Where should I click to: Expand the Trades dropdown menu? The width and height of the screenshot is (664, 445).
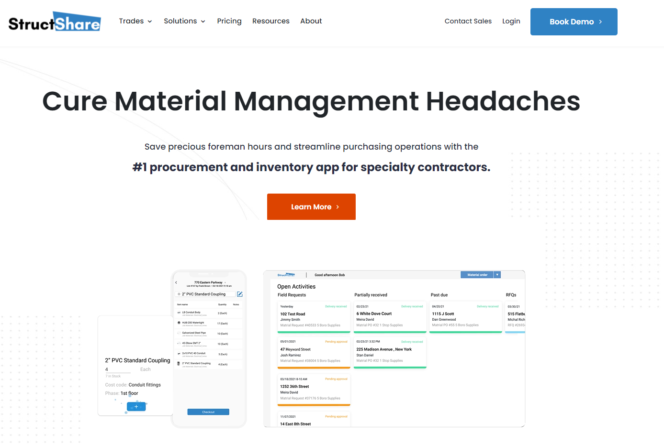(135, 21)
